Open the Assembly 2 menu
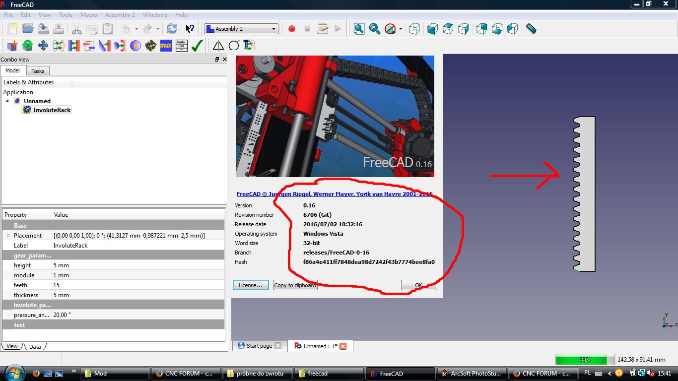 point(120,15)
